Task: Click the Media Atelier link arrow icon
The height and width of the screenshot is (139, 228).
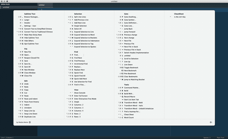Action: click(30, 122)
